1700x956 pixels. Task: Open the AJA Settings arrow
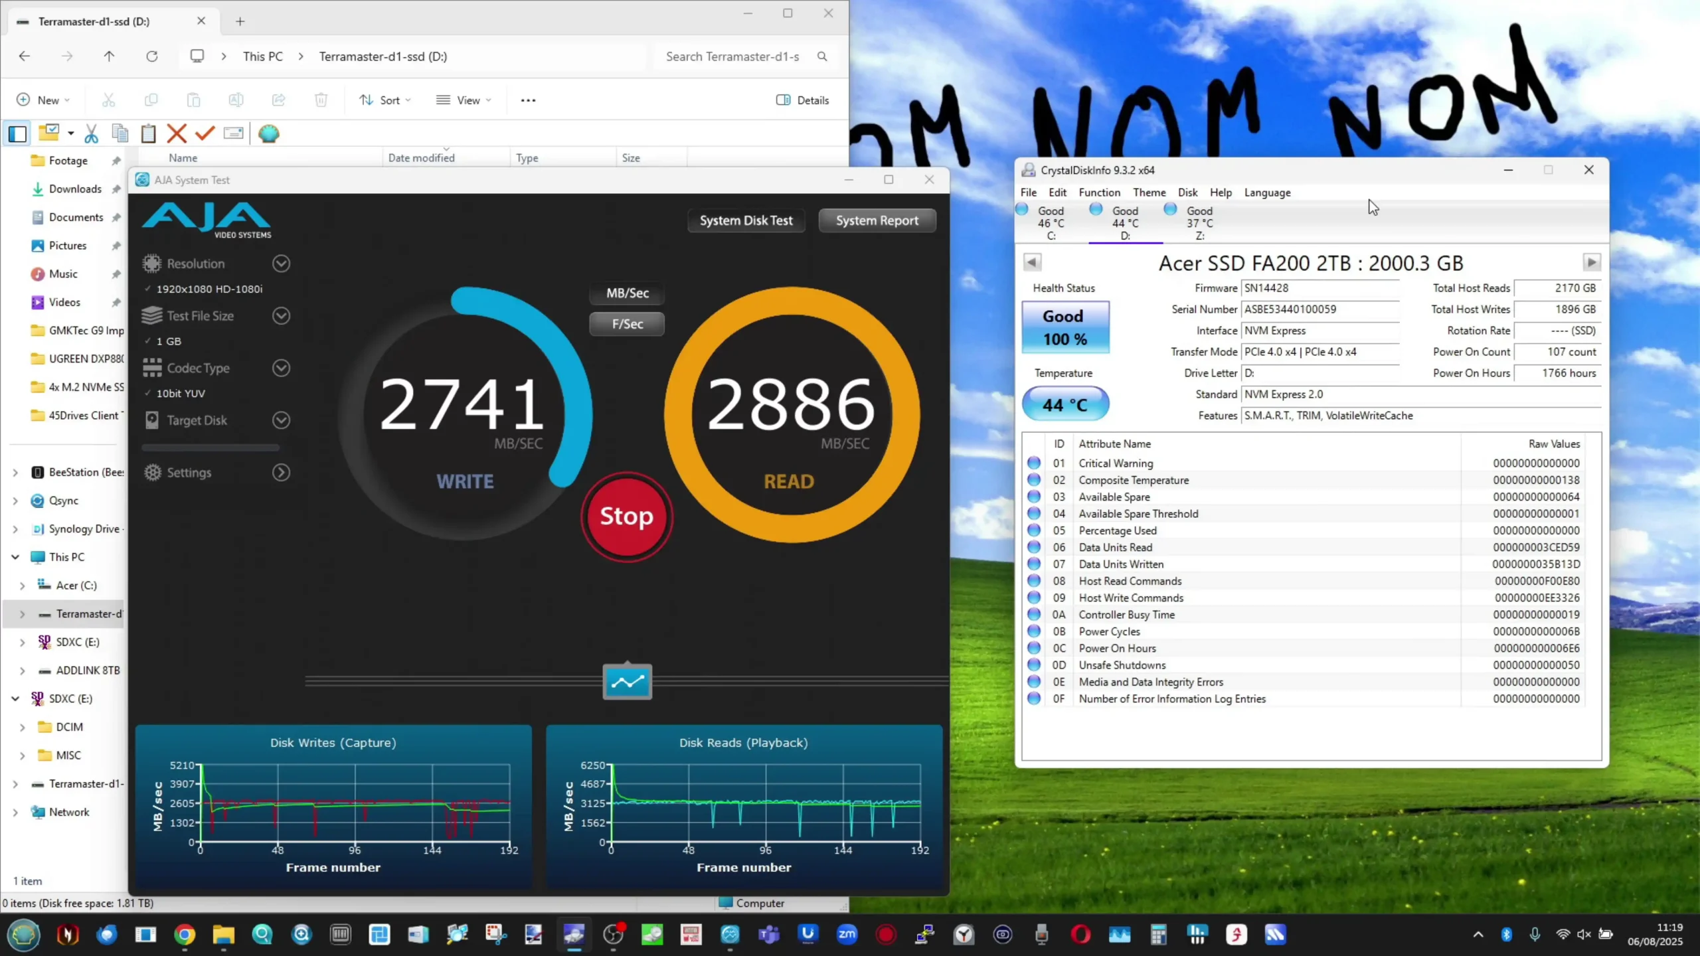point(281,473)
